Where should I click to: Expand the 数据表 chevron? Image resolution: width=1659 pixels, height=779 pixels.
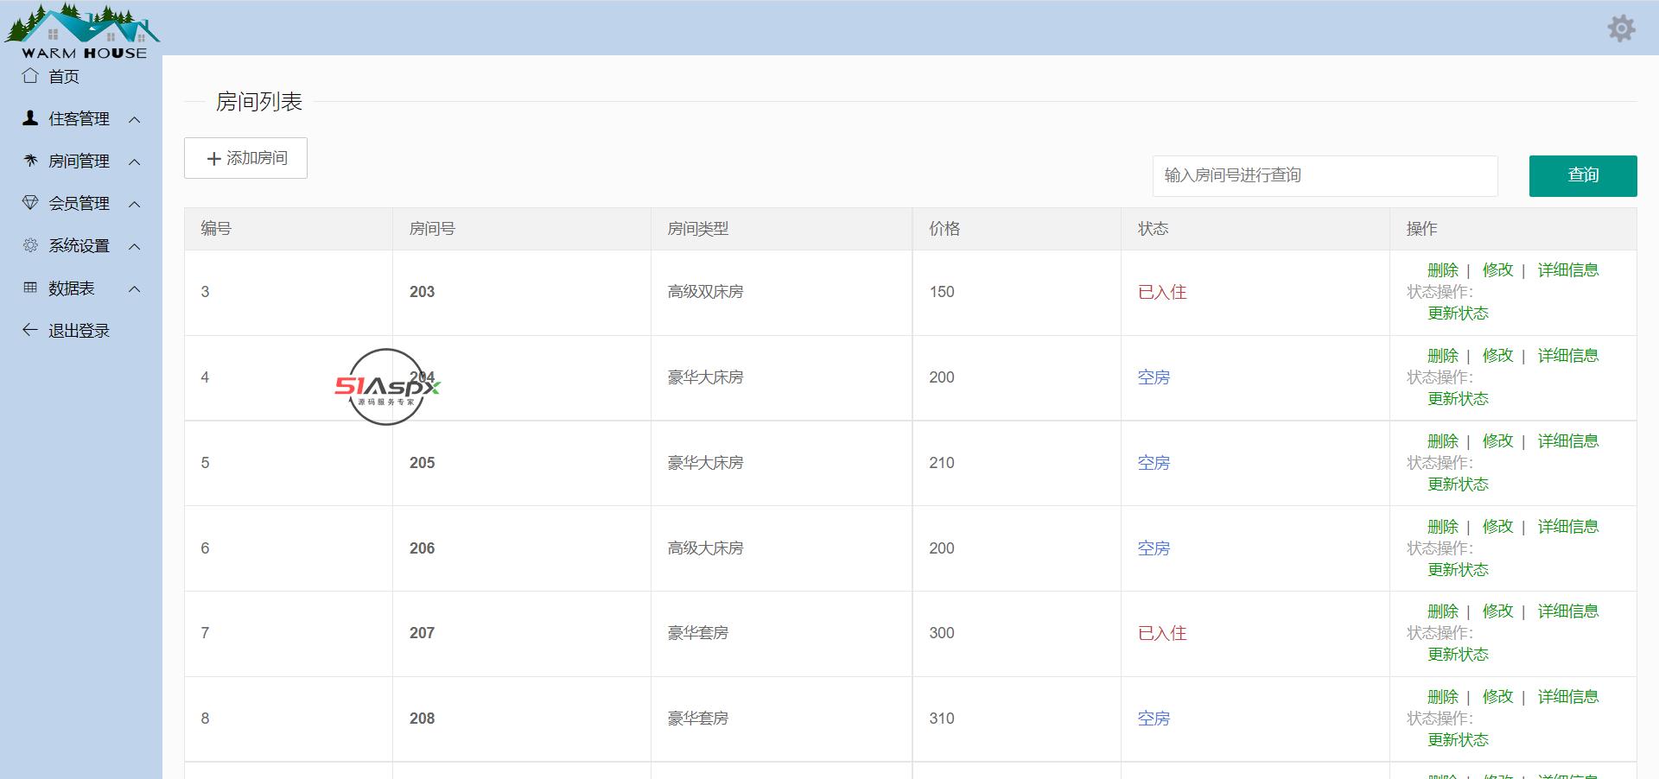point(135,288)
